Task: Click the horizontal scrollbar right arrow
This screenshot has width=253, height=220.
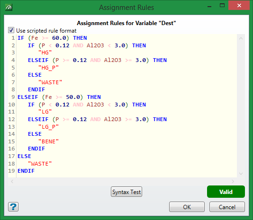Action: 233,182
